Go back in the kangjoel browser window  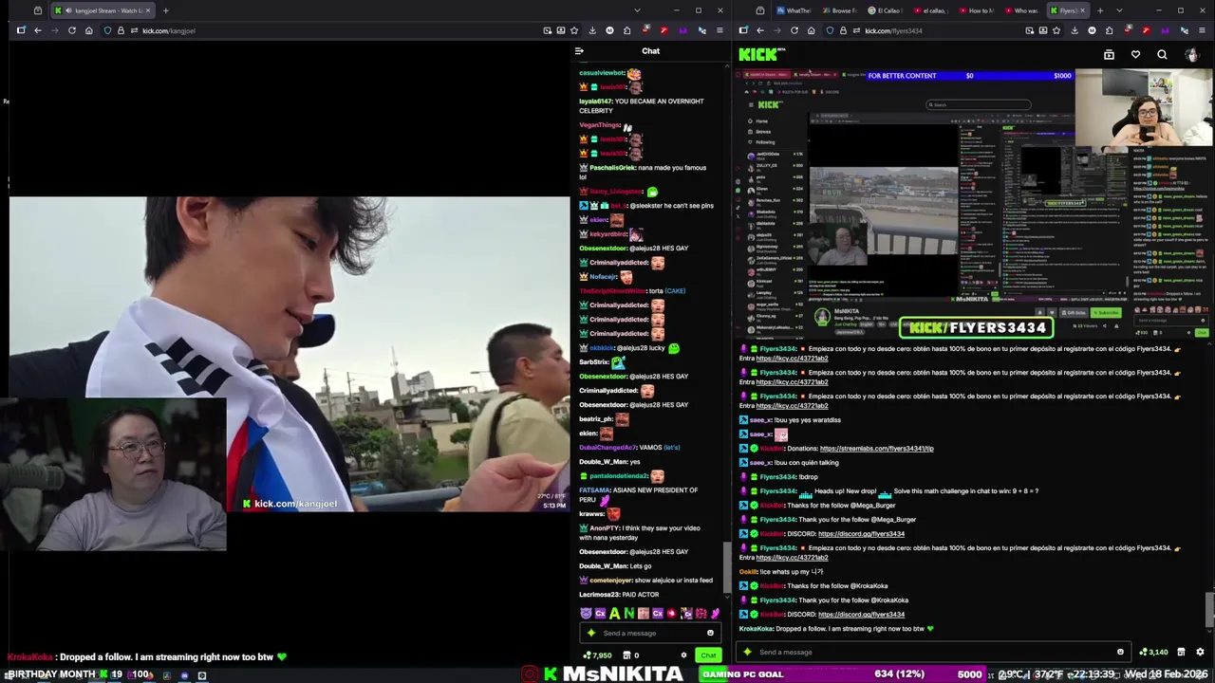38,30
